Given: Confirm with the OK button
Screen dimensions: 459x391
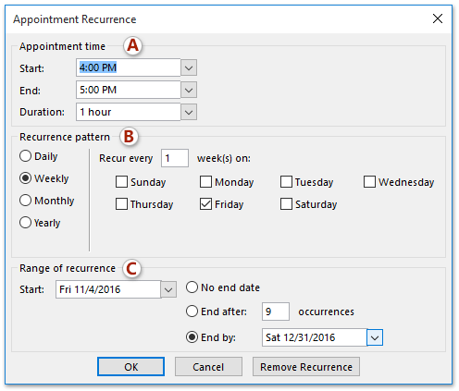Looking at the screenshot, I should pyautogui.click(x=130, y=367).
